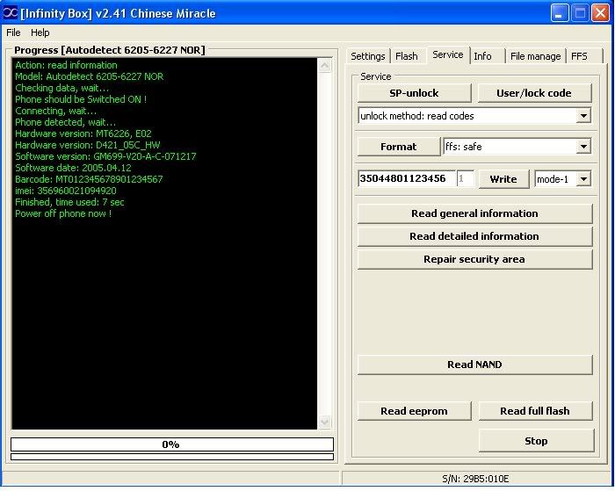This screenshot has width=615, height=491.
Task: Click the log scrollbar down arrow
Action: pos(324,422)
